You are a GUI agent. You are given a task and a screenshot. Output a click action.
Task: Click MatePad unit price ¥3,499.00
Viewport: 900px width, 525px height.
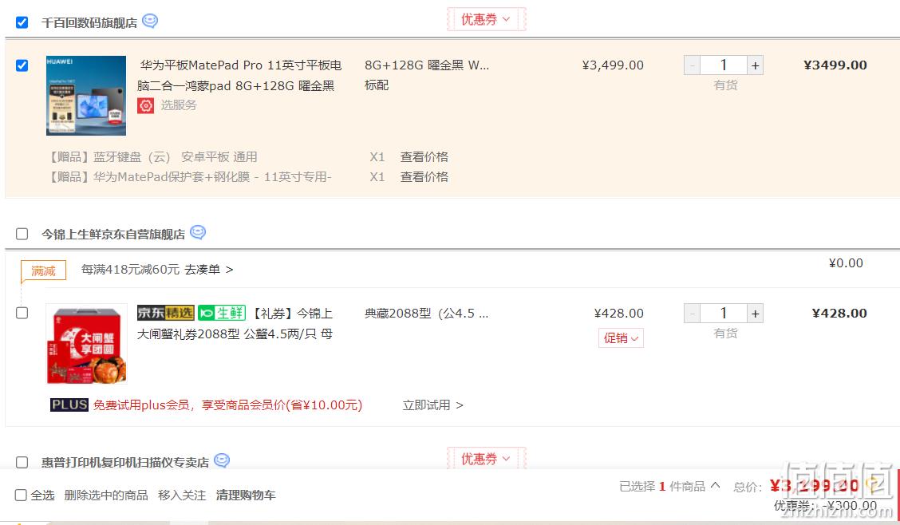[x=613, y=65]
